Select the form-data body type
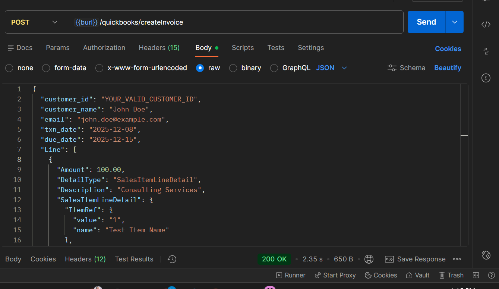 tap(46, 68)
